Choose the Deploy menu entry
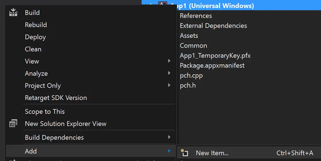321x161 pixels. pyautogui.click(x=35, y=37)
